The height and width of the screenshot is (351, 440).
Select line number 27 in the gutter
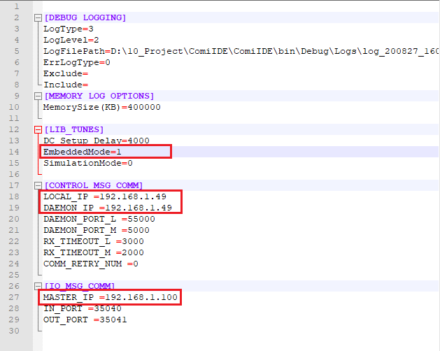(15, 297)
